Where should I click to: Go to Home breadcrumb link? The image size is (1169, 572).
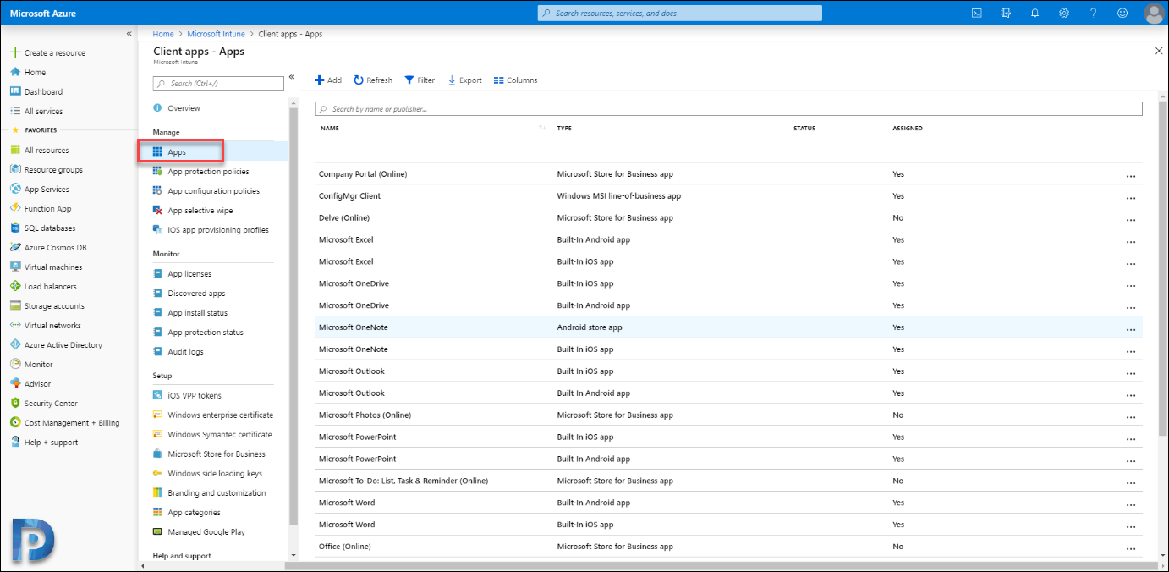coord(163,34)
